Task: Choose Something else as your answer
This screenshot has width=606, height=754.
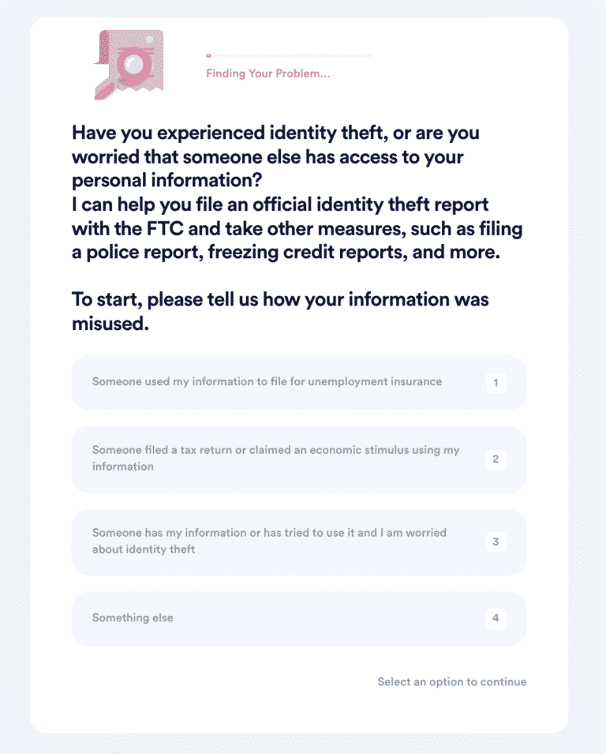Action: (x=300, y=618)
